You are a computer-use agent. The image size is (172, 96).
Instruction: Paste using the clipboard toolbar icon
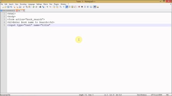30,7
